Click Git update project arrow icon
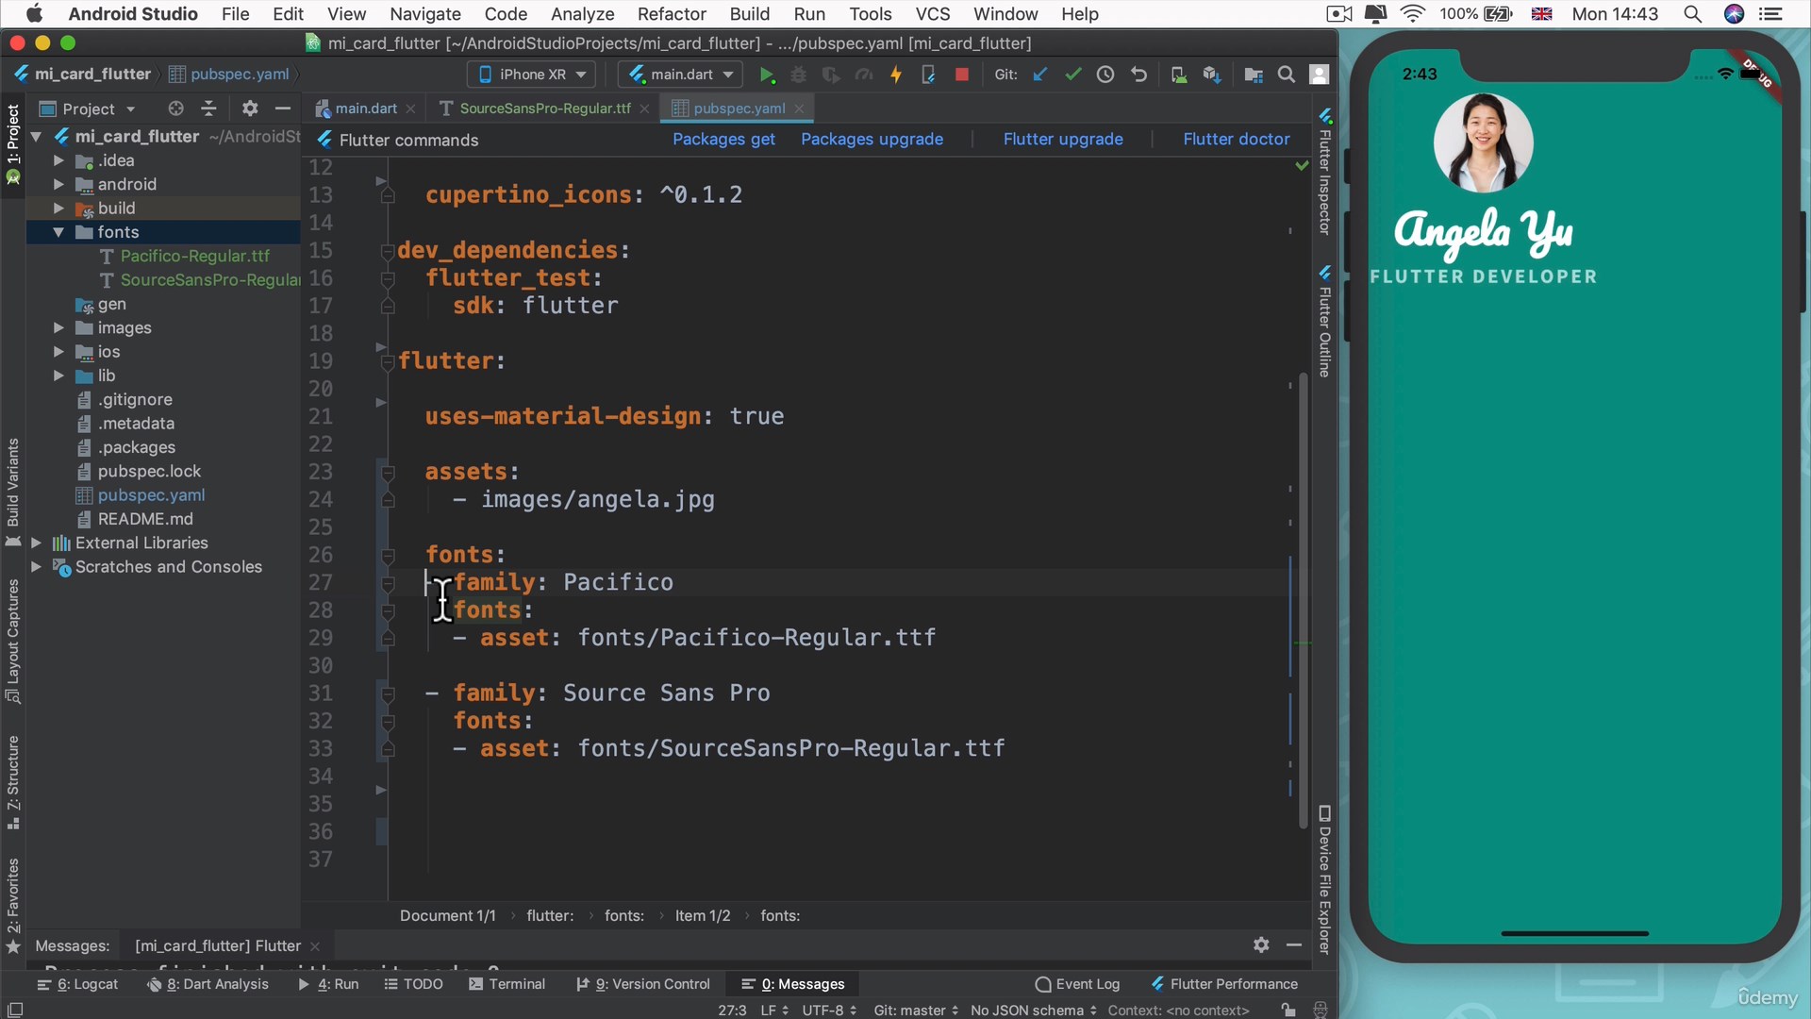 click(x=1040, y=75)
